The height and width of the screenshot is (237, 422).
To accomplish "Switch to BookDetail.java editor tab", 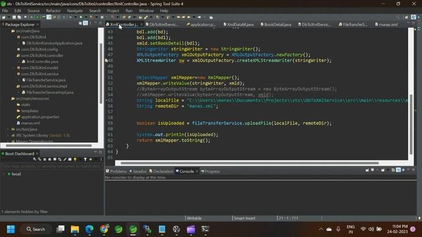I will (276, 24).
